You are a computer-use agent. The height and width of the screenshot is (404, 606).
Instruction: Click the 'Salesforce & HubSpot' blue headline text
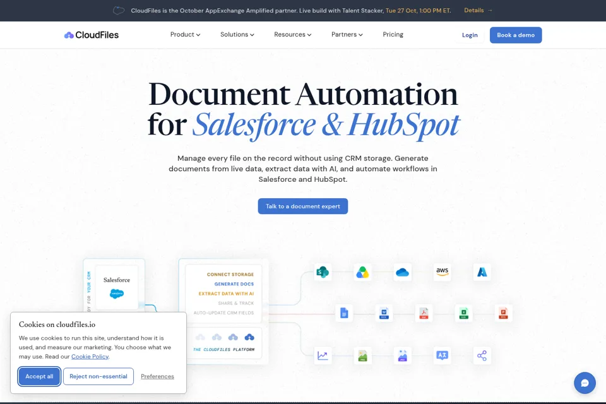[x=326, y=124]
